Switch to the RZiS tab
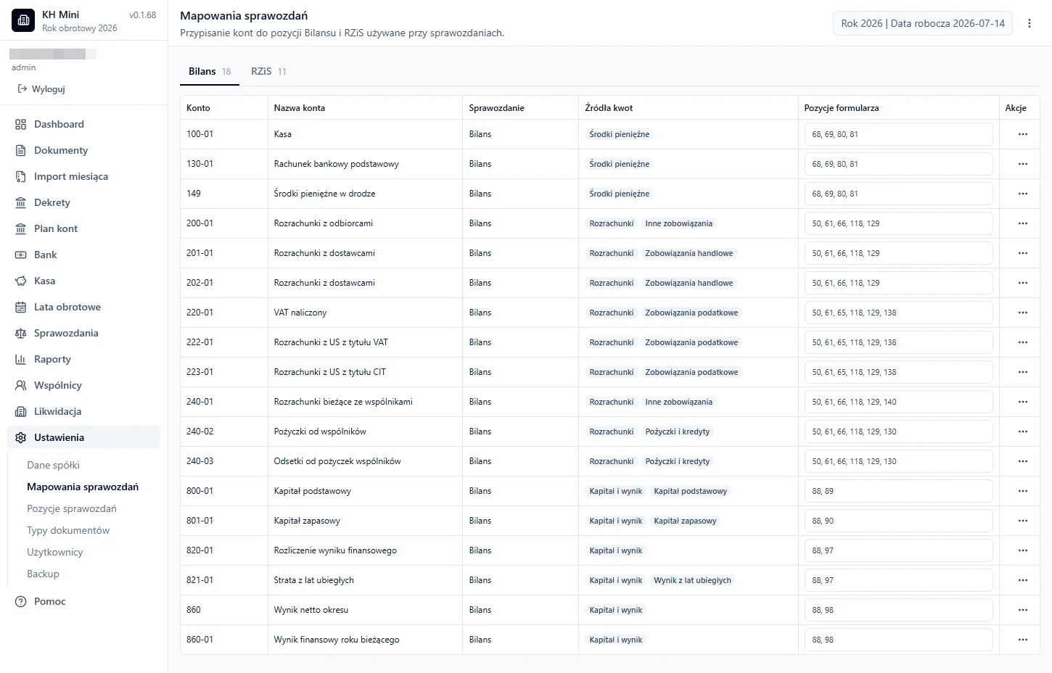1052x673 pixels. coord(268,71)
